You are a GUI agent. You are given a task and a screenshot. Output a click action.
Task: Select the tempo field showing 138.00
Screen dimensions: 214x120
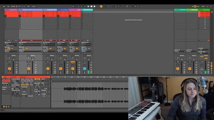click(13, 6)
